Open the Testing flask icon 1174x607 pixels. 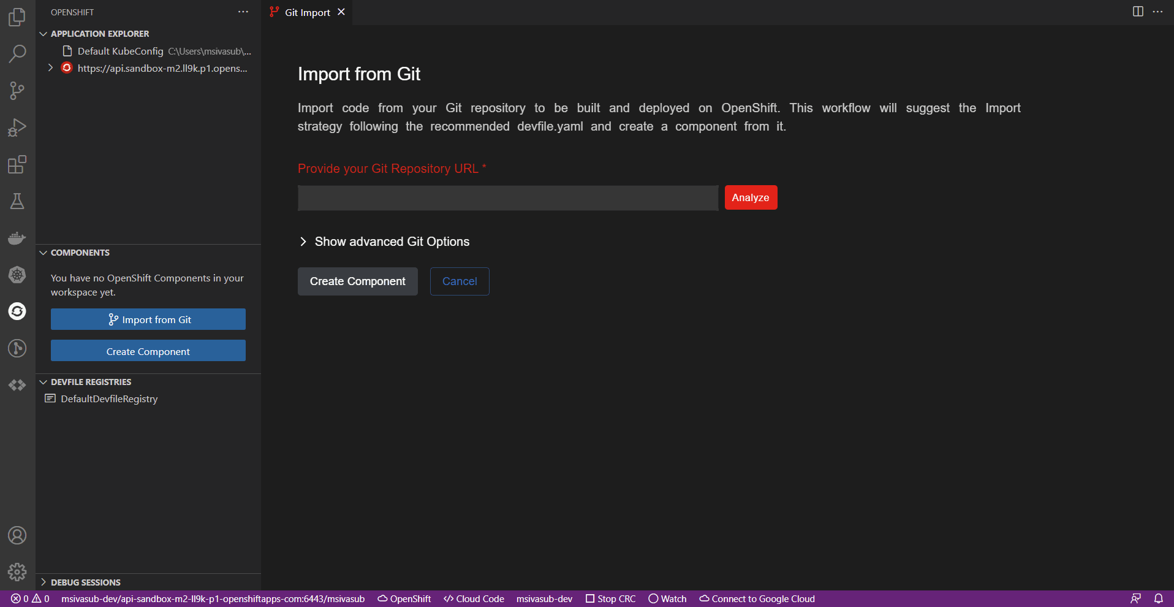point(17,201)
